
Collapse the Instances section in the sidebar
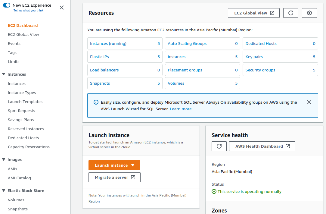tap(3, 74)
